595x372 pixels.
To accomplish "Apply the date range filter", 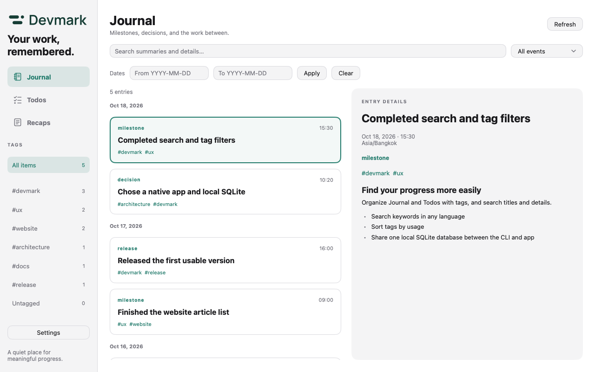I will coord(312,73).
